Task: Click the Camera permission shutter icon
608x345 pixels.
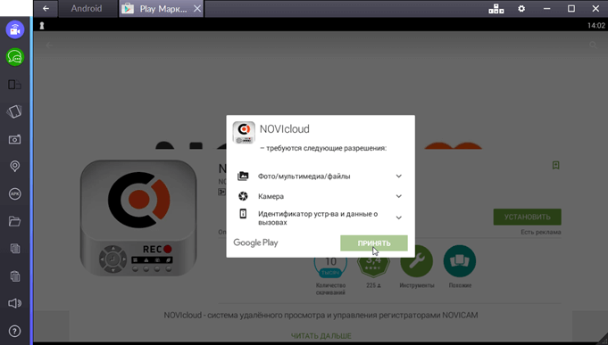Action: point(243,196)
